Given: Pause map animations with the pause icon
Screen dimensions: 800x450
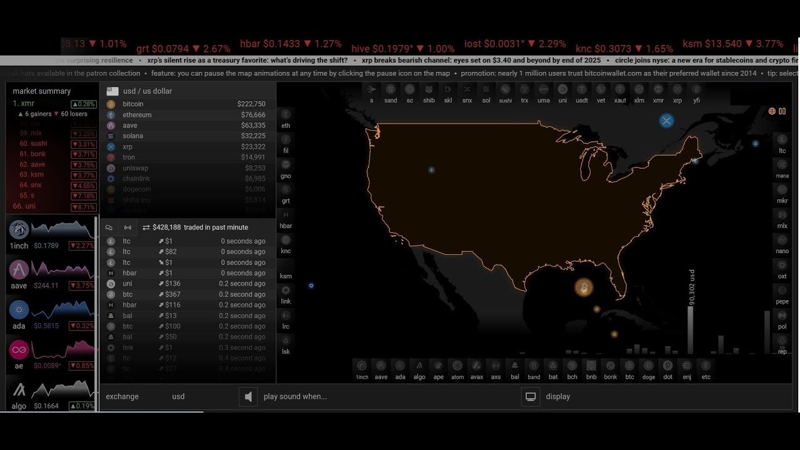Looking at the screenshot, I should pyautogui.click(x=782, y=111).
